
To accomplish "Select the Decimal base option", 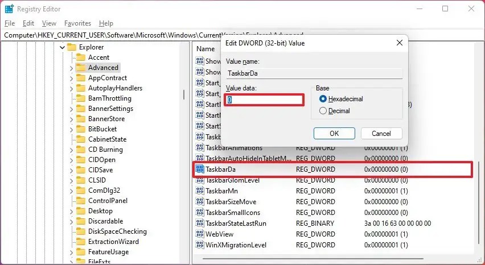I will [x=323, y=110].
